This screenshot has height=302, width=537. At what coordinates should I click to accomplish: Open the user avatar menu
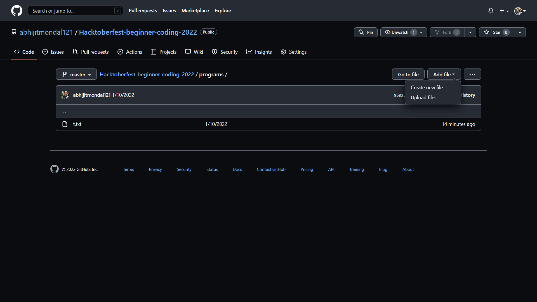coord(520,11)
